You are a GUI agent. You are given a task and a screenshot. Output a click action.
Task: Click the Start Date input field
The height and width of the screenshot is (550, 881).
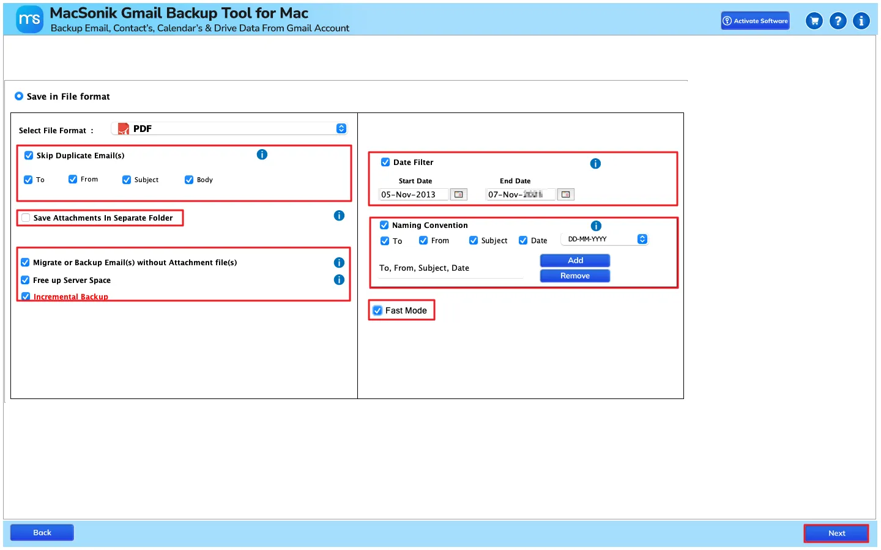(414, 194)
